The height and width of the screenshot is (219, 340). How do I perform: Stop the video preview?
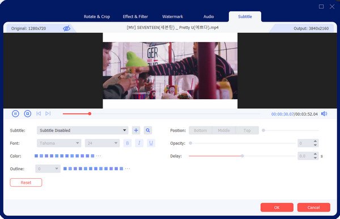click(28, 113)
